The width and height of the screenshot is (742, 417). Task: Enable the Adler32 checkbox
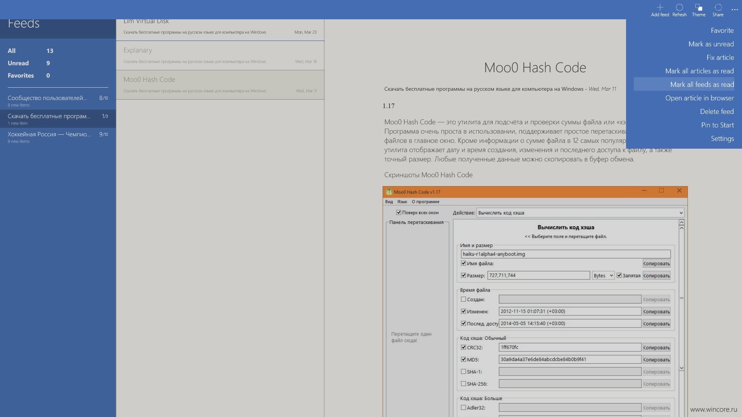point(463,407)
